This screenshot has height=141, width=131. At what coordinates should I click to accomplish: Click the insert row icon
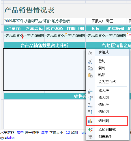click(90, 91)
